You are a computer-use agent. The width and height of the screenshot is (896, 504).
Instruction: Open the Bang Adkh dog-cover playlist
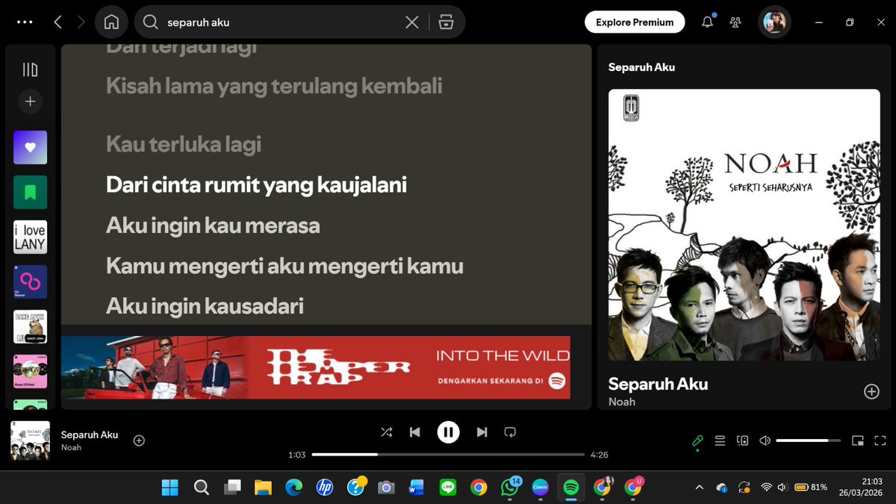click(x=30, y=327)
